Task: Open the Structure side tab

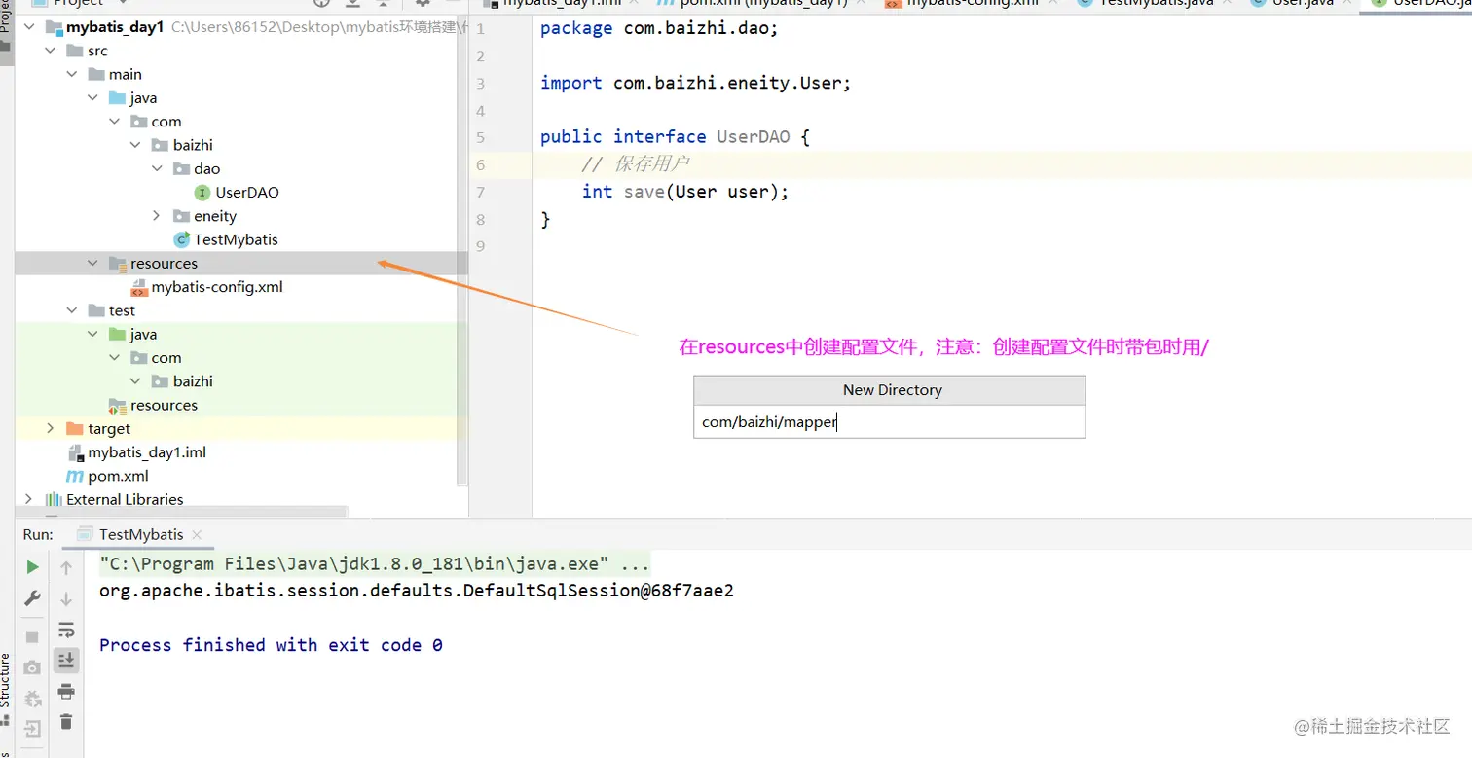Action: click(6, 681)
